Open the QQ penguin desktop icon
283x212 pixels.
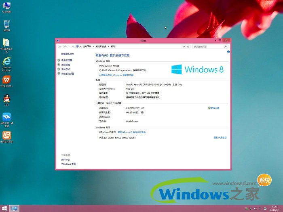[x=6, y=98]
